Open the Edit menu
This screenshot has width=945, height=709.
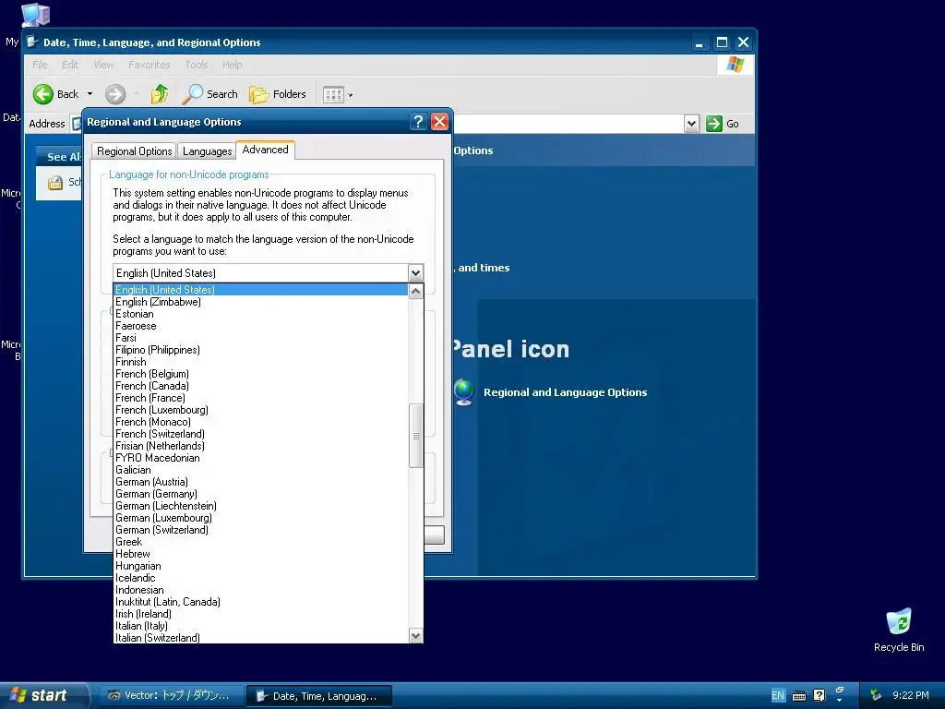click(70, 65)
